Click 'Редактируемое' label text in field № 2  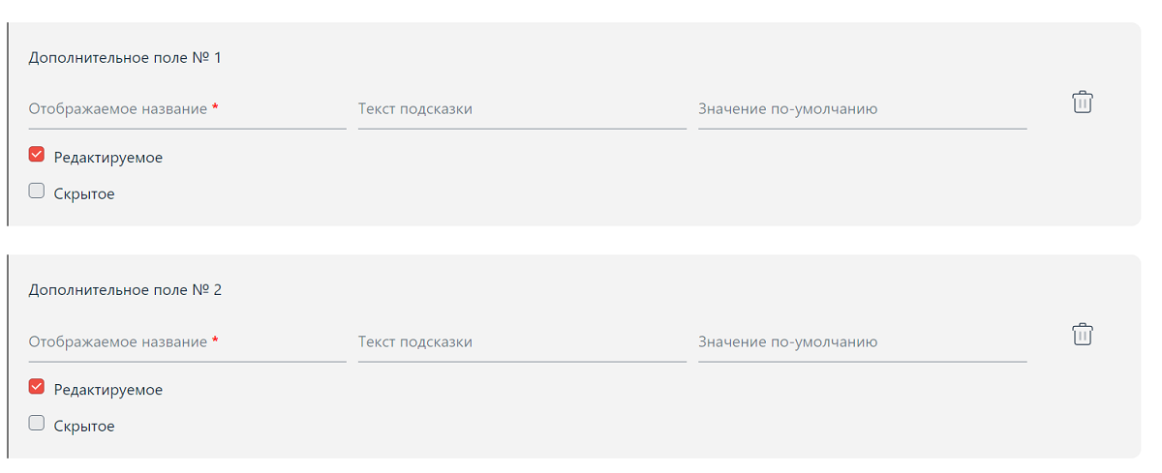click(108, 390)
